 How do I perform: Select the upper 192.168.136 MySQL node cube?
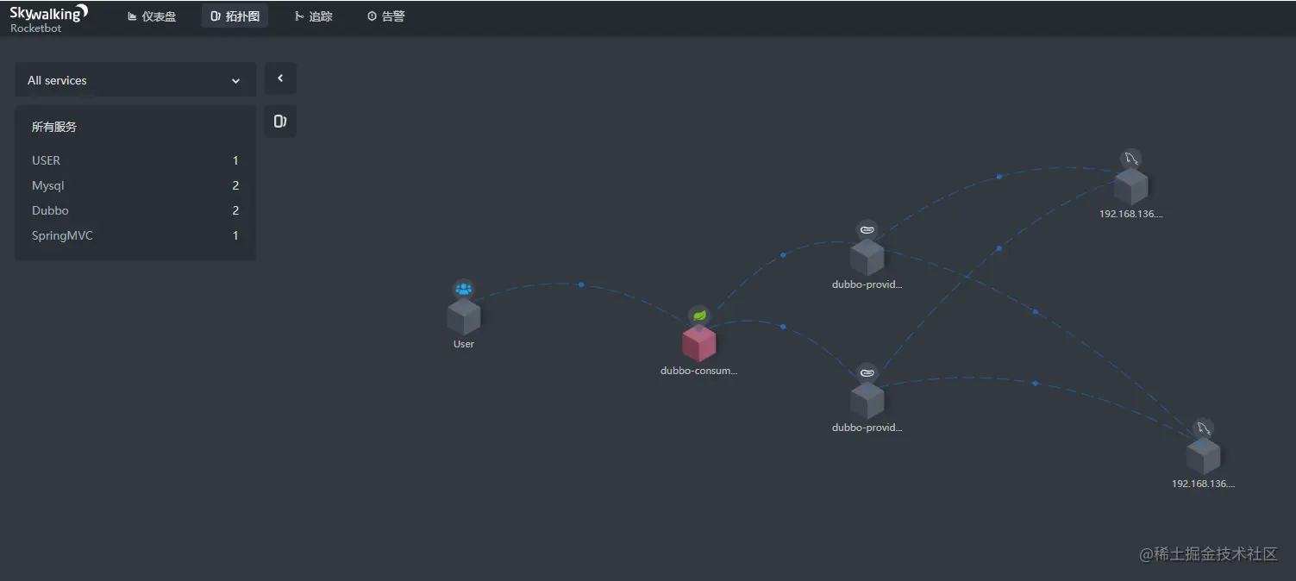[x=1131, y=186]
